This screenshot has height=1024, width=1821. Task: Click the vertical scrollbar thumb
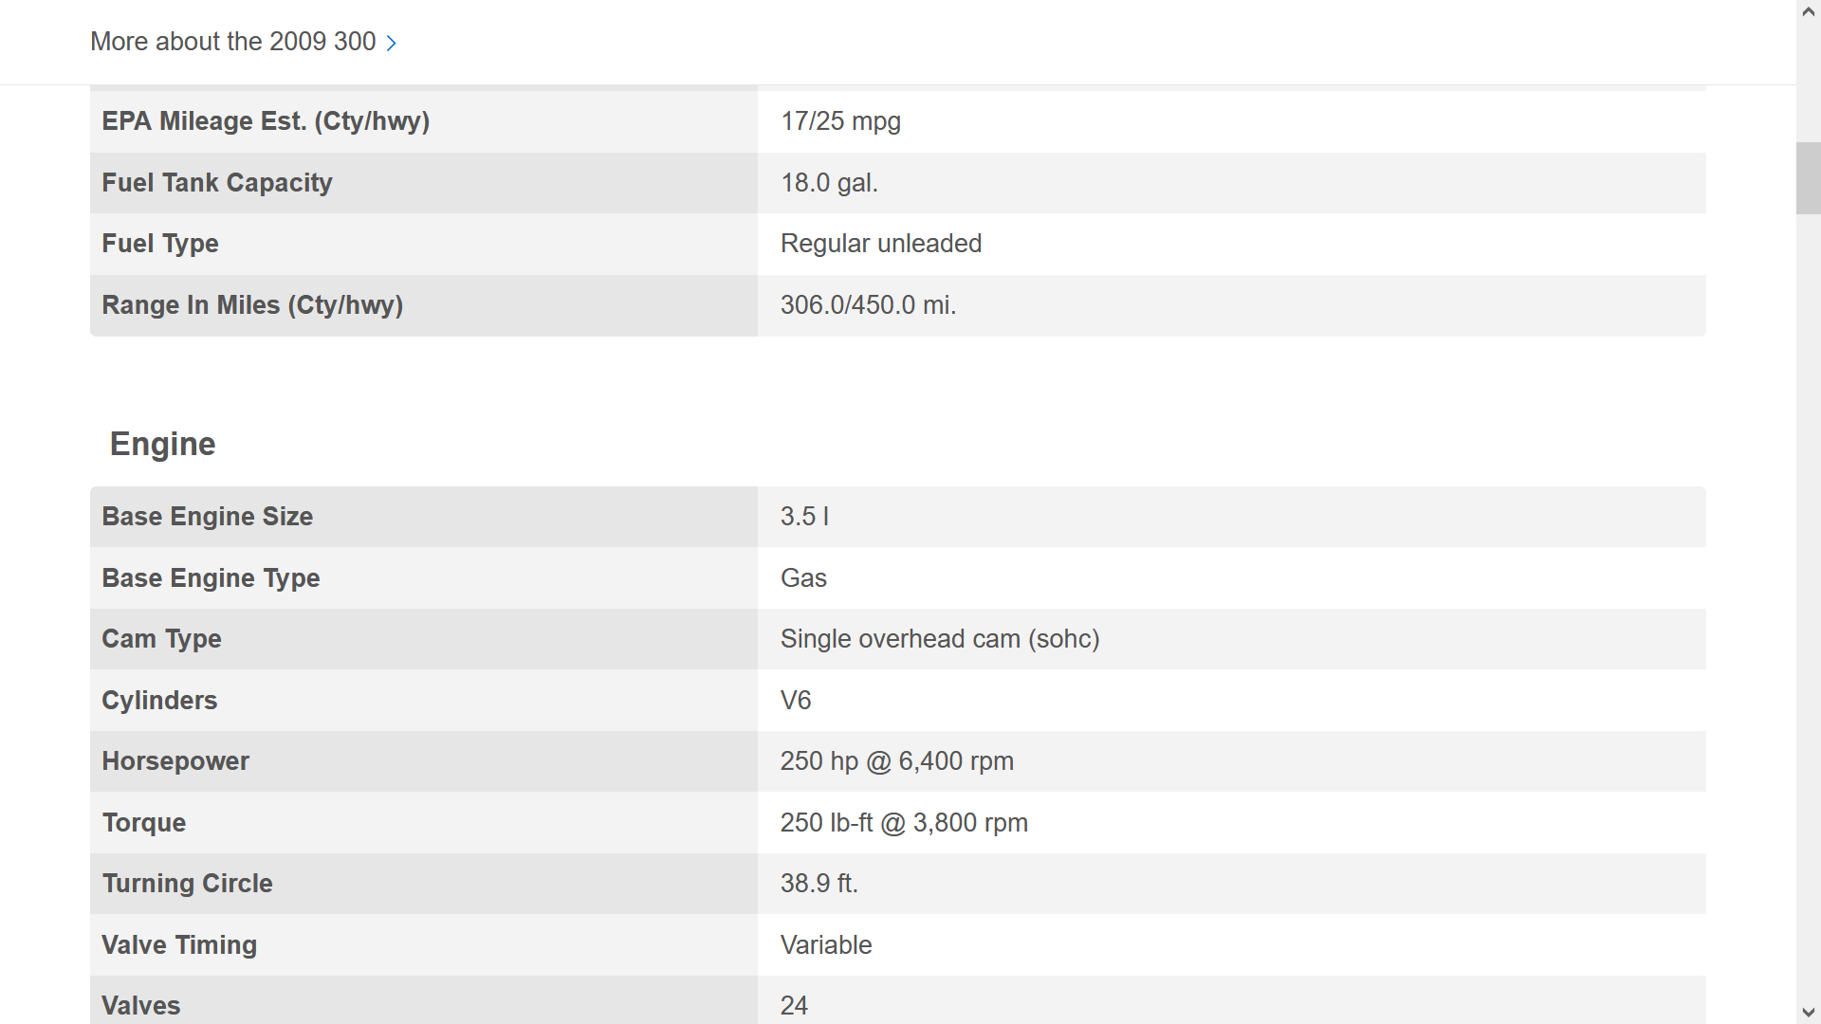pos(1808,178)
